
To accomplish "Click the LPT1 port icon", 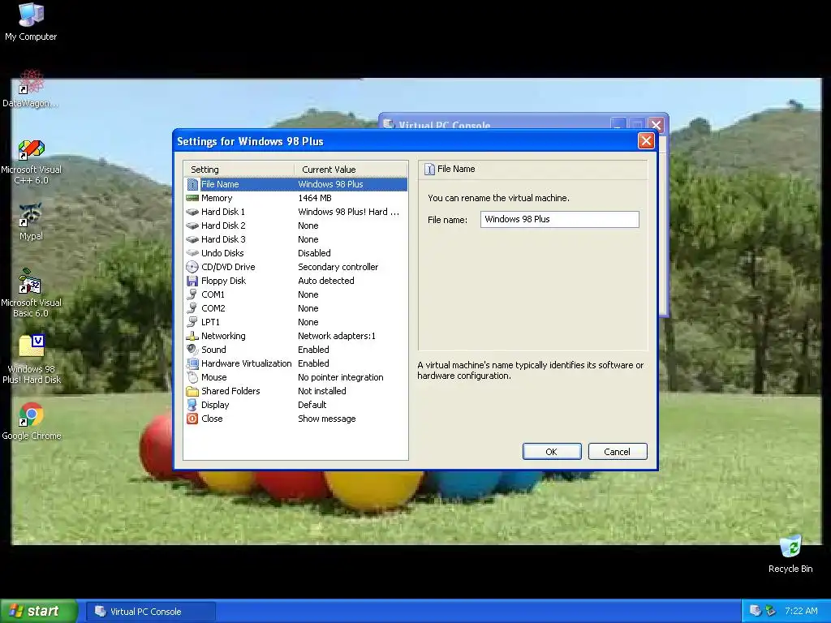I will pos(192,322).
